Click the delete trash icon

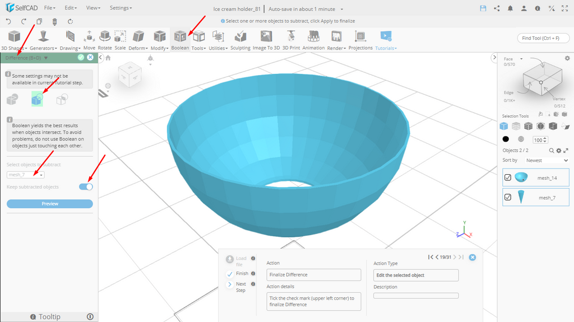coord(54,22)
